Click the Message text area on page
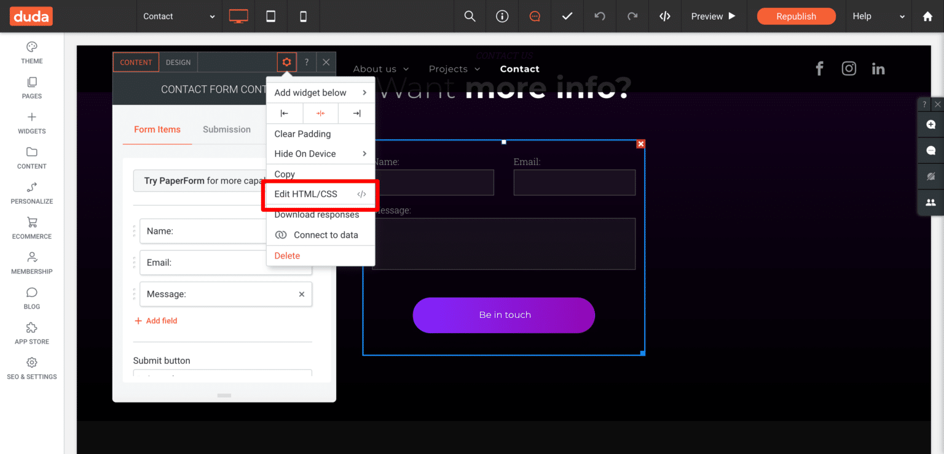 [504, 244]
